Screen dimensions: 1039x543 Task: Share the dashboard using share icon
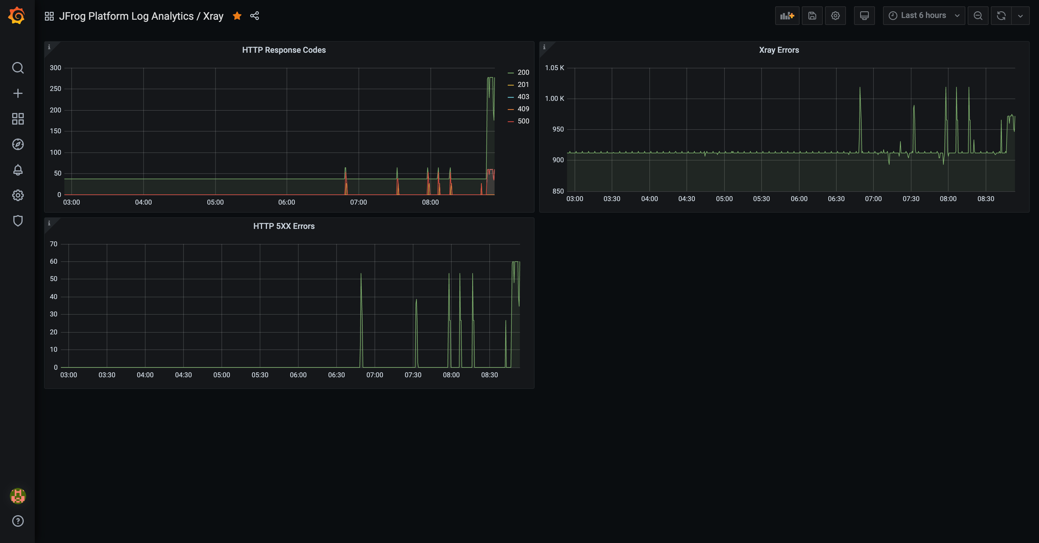coord(255,16)
